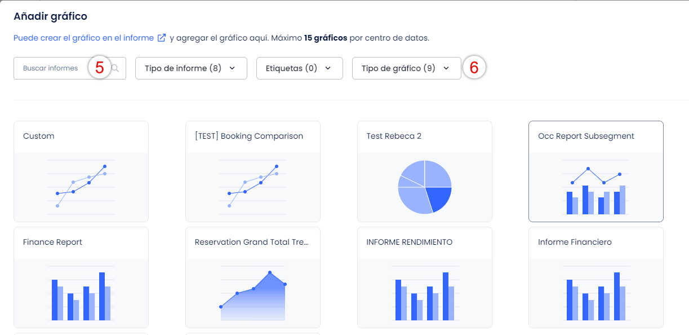Viewport: 689px width, 335px height.
Task: Select the Custom line chart graphic
Action: click(x=81, y=187)
